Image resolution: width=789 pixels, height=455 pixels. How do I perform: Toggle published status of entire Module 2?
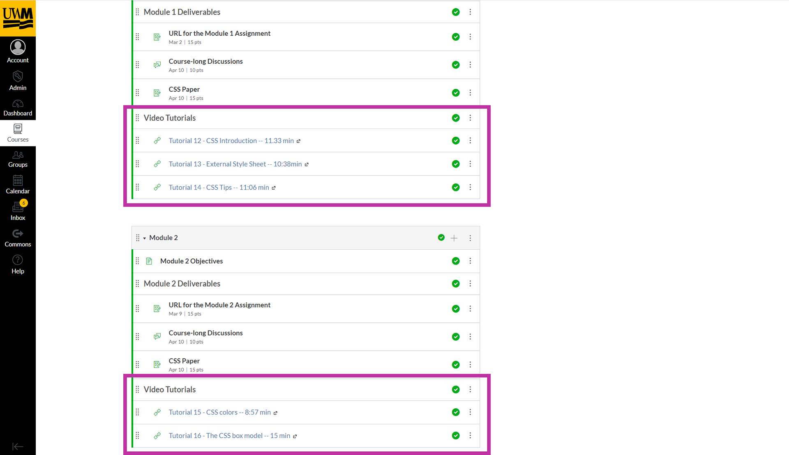click(441, 237)
